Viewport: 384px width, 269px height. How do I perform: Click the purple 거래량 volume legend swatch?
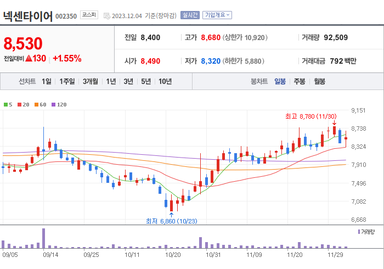tap(359, 232)
